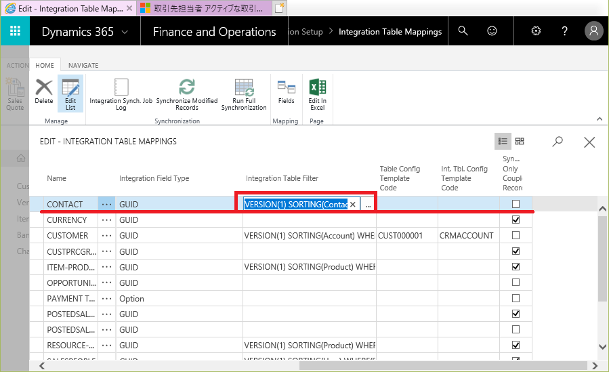Open the CONTACT row ellipsis menu
Screen dimensions: 609x372
coord(106,204)
